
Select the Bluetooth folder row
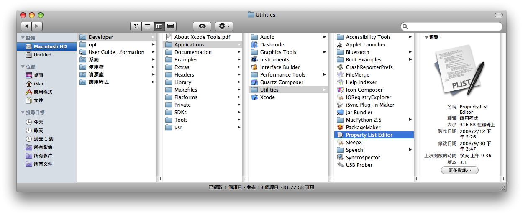[x=374, y=52]
